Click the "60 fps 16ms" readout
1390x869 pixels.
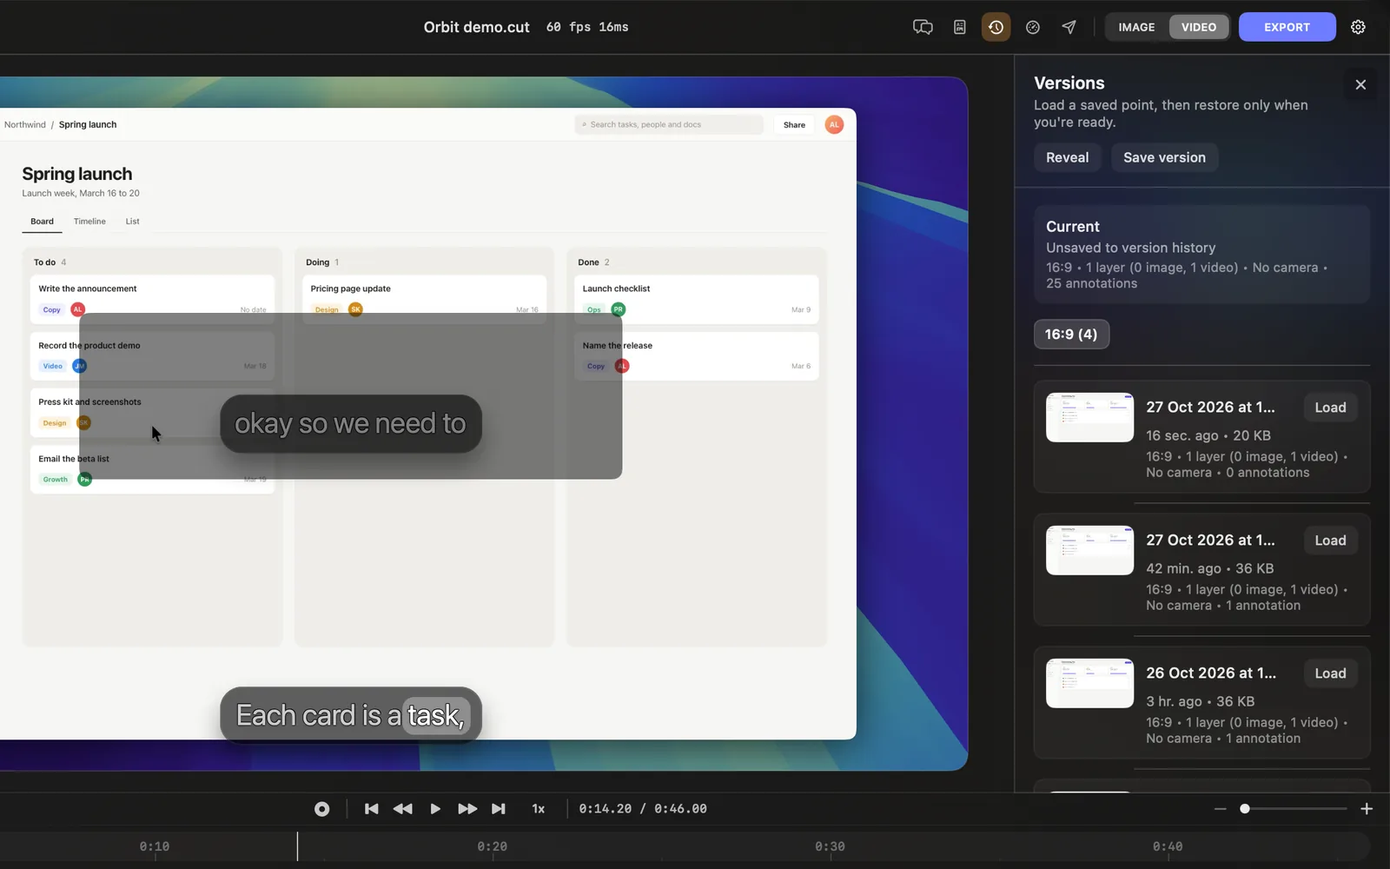[x=587, y=27]
